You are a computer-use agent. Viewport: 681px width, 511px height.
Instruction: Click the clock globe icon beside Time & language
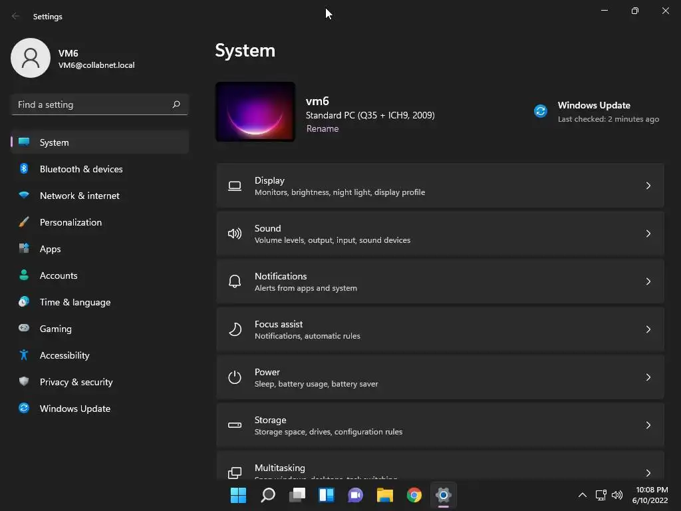pyautogui.click(x=24, y=301)
